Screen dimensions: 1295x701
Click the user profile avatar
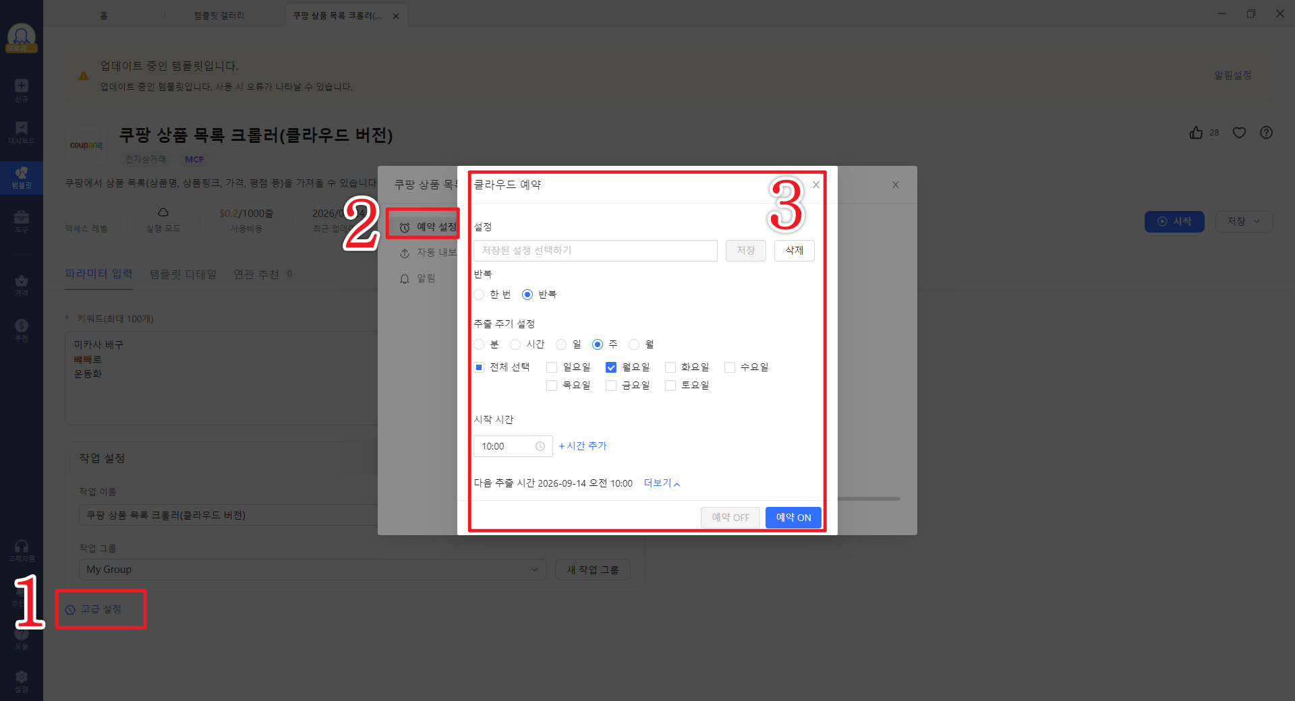point(22,38)
